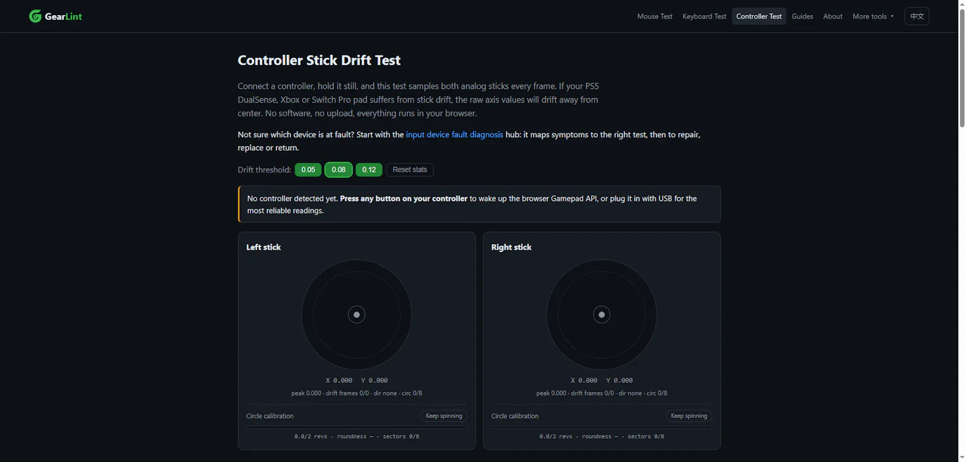The image size is (966, 462).
Task: Click the Right stick circle calibration progress bar
Action: pos(602,427)
